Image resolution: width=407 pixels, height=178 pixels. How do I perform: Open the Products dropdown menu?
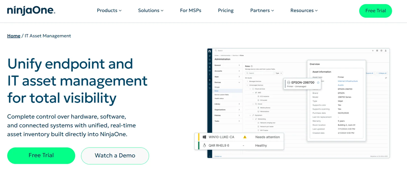(109, 10)
